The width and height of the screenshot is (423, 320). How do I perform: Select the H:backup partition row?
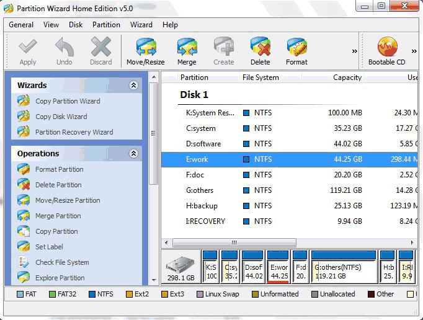point(289,206)
